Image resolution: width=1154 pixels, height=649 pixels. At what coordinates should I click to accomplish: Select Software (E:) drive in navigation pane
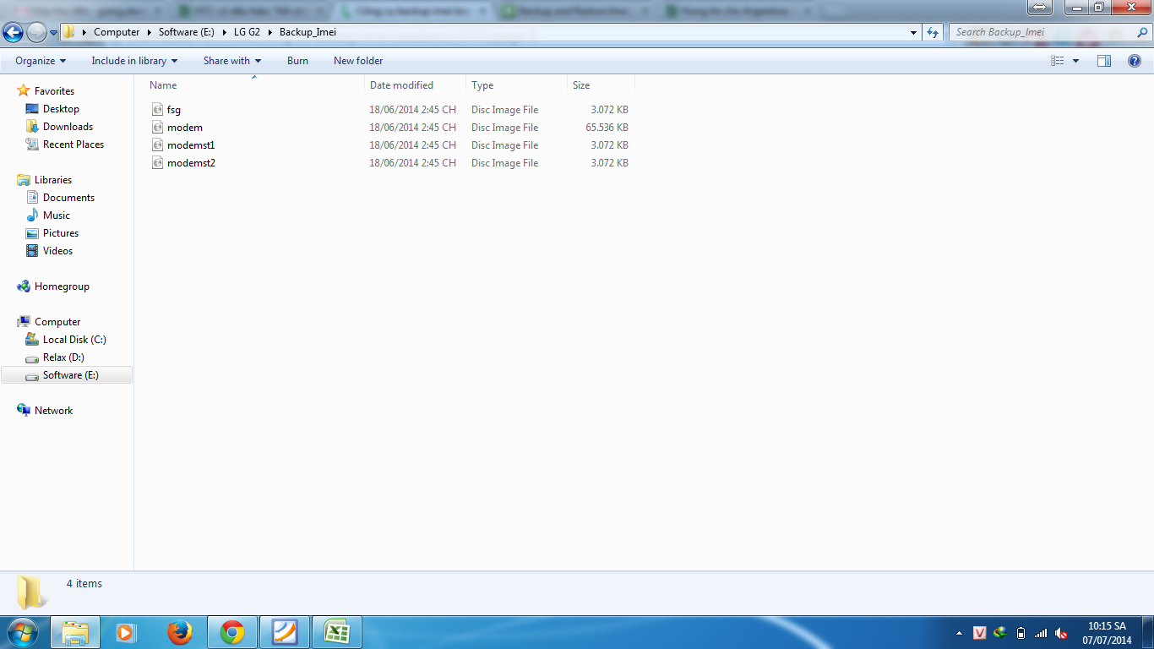[67, 375]
